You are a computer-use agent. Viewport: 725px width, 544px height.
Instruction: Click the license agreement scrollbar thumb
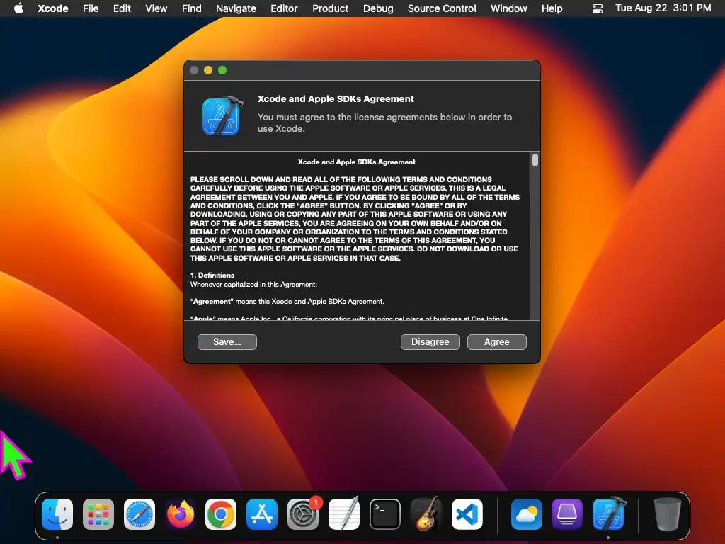point(535,160)
